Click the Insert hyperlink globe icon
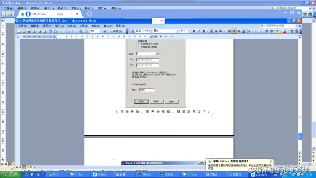 (x=81, y=31)
